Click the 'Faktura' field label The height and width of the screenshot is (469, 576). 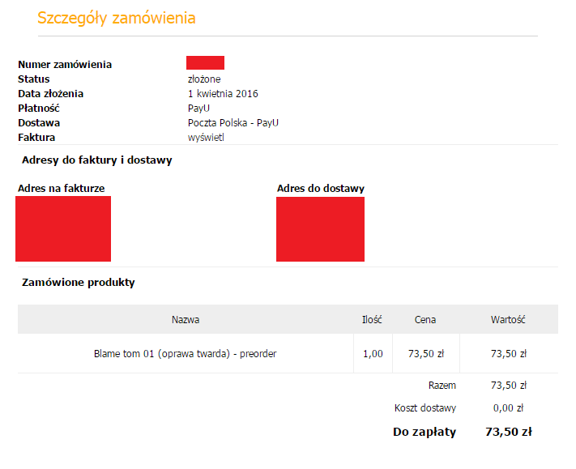[x=36, y=137]
